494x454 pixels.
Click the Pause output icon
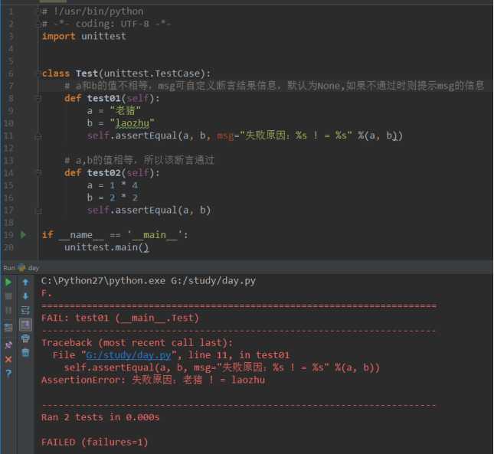[x=8, y=310]
